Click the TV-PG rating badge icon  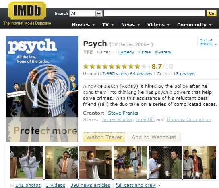coord(88,53)
